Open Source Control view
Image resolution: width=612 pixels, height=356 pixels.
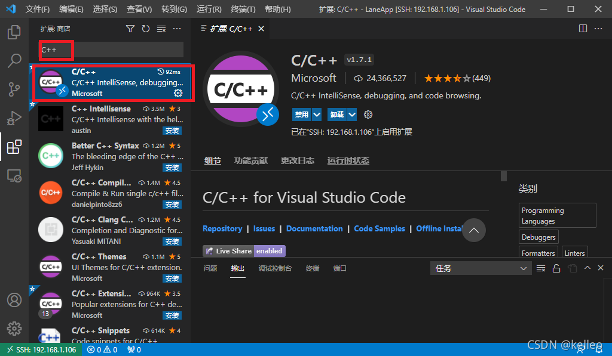pos(14,89)
